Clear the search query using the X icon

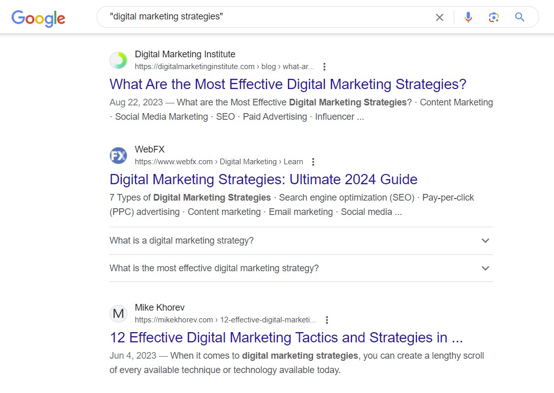[x=439, y=17]
